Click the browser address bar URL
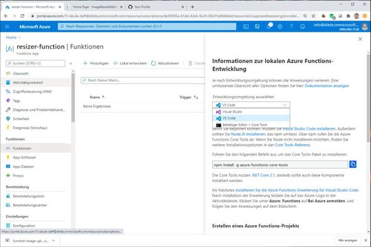The height and width of the screenshot is (247, 371). [168, 16]
